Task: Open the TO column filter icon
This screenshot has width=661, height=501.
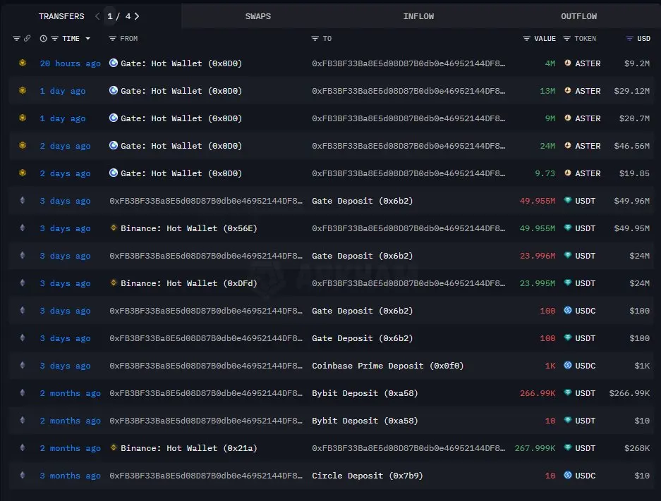Action: 315,38
